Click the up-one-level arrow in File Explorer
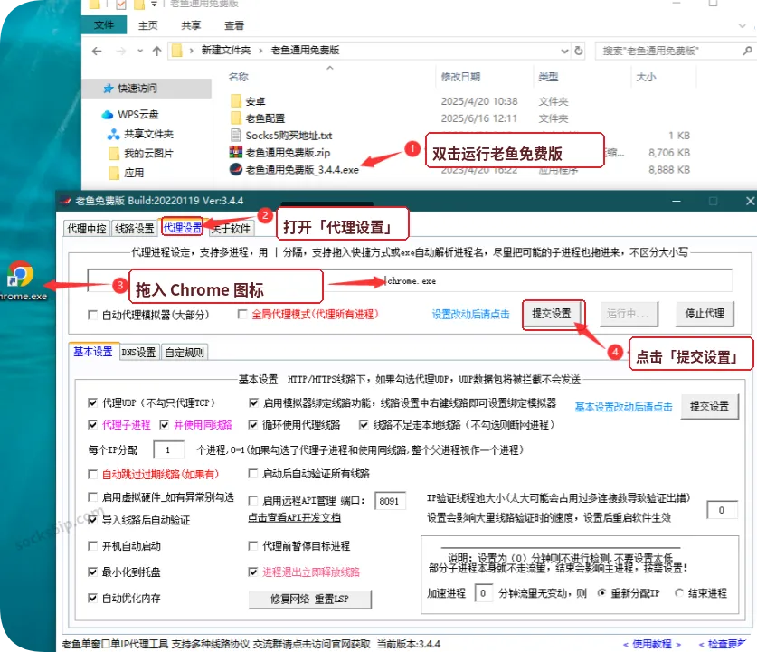 156,51
